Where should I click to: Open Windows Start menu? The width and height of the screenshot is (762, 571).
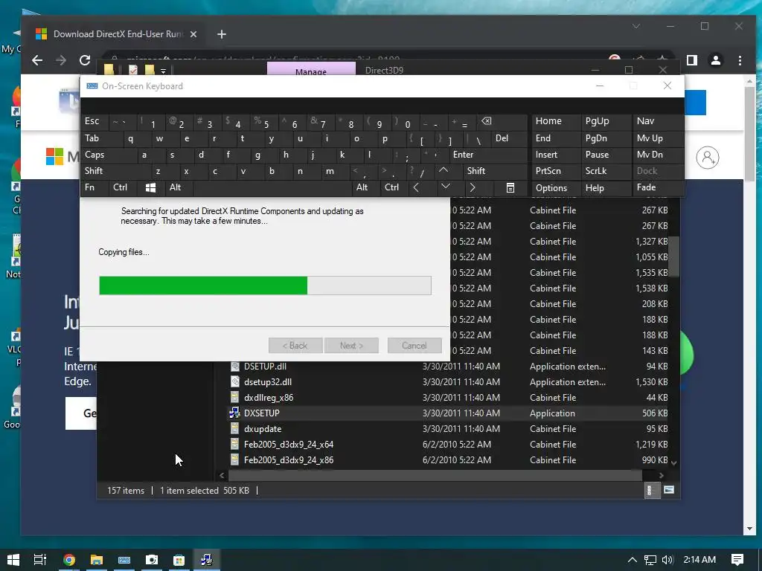tap(13, 559)
